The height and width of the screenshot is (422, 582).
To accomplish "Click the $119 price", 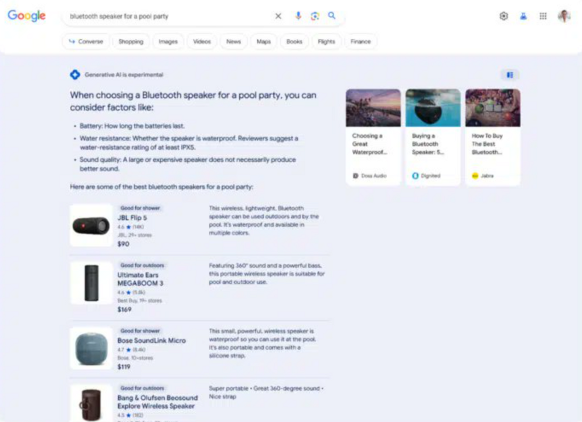I will (x=123, y=367).
